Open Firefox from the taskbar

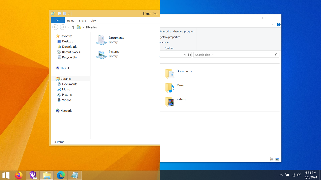19,175
